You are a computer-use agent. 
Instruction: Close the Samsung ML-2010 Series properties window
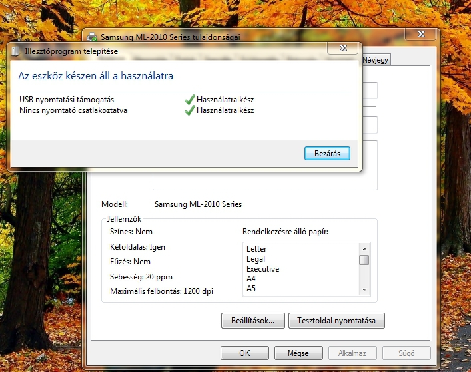pos(421,34)
